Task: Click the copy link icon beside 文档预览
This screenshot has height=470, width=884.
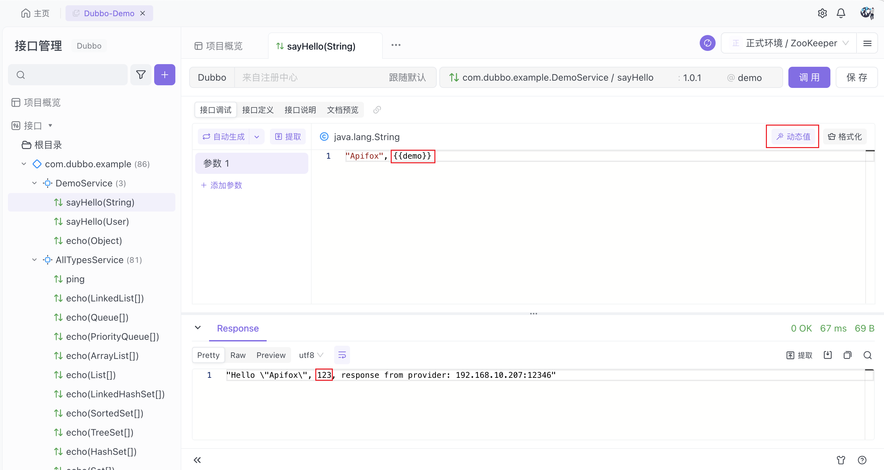Action: click(377, 110)
